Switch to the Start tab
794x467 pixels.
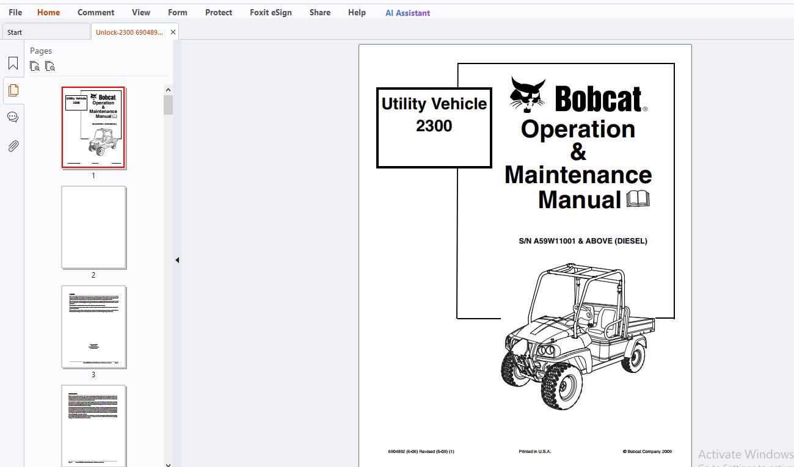coord(46,32)
